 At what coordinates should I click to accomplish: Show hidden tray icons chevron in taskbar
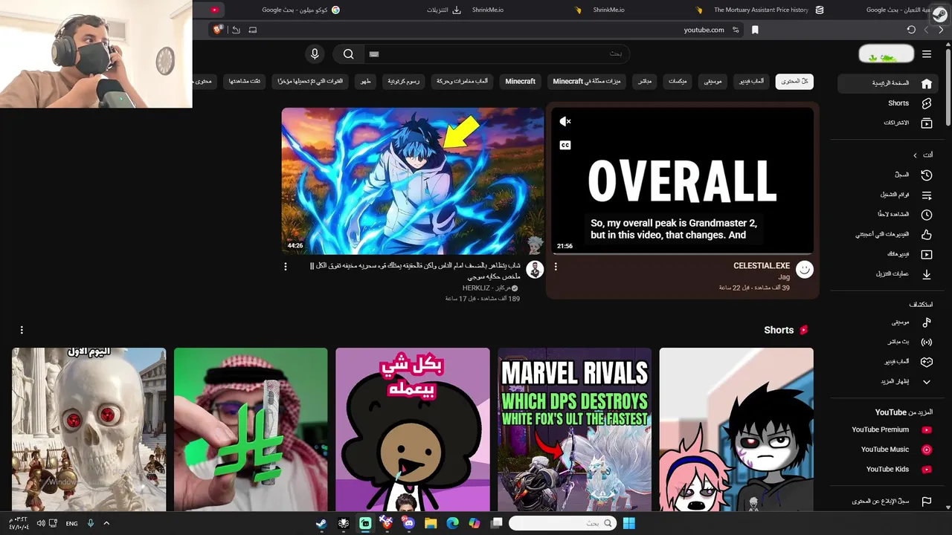pos(106,523)
